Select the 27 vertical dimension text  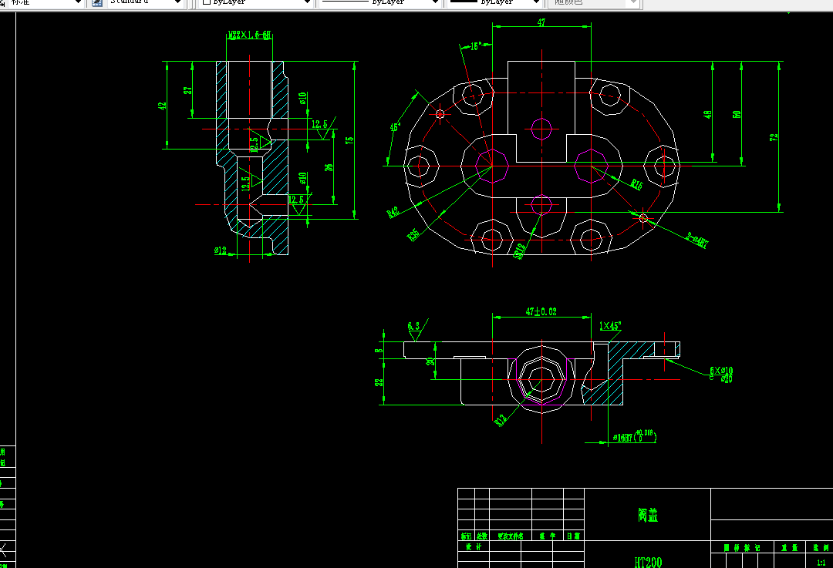tap(187, 91)
